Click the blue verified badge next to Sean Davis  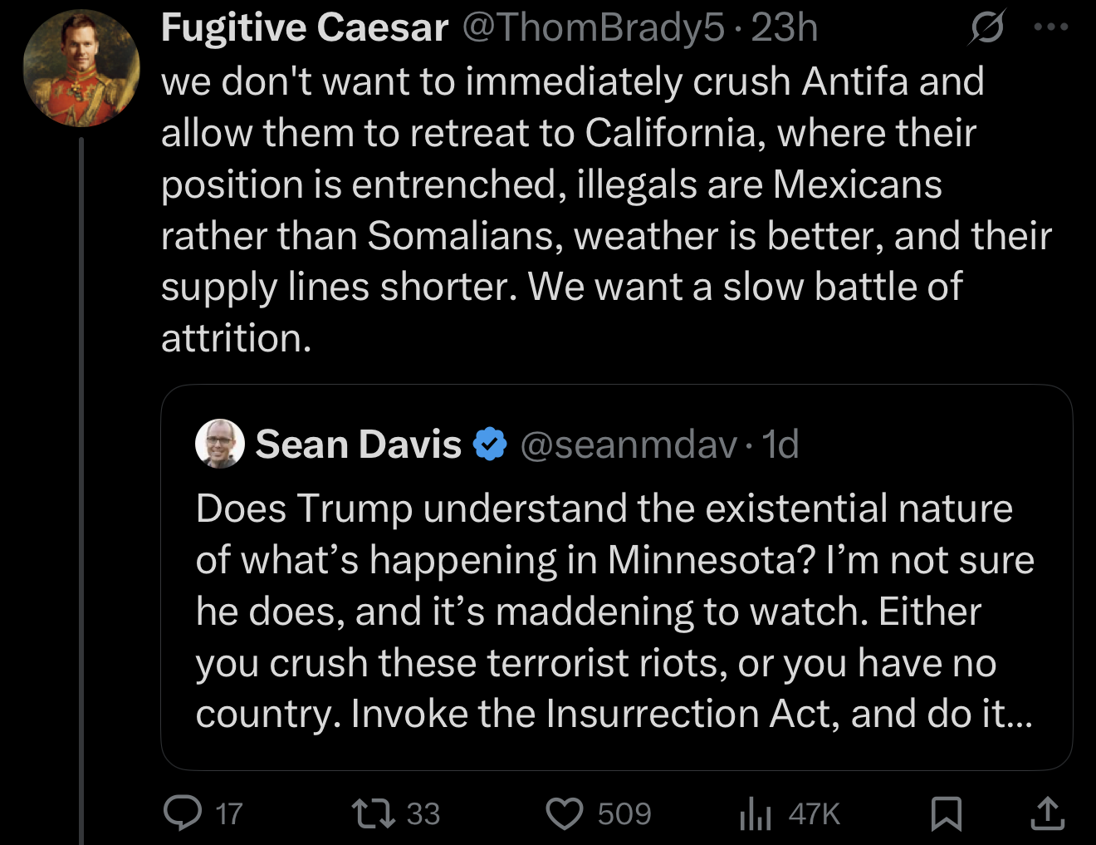(x=490, y=445)
